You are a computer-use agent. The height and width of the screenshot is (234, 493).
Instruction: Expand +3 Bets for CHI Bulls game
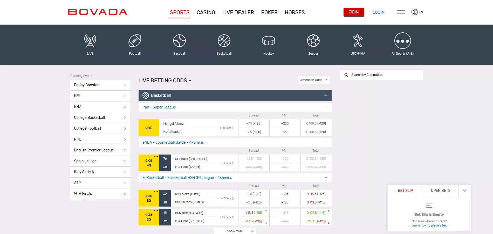point(227,163)
